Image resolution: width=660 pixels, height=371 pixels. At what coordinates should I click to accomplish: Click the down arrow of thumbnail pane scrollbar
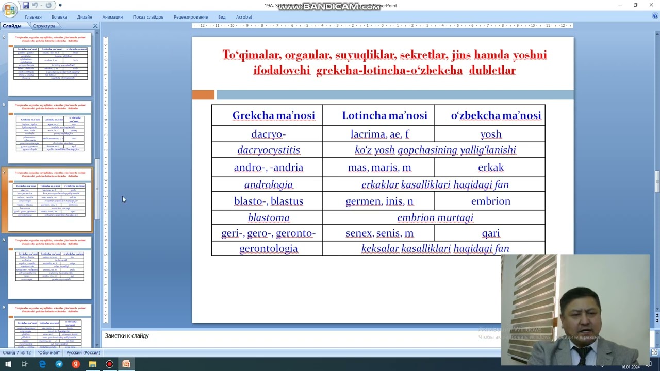coord(97,345)
